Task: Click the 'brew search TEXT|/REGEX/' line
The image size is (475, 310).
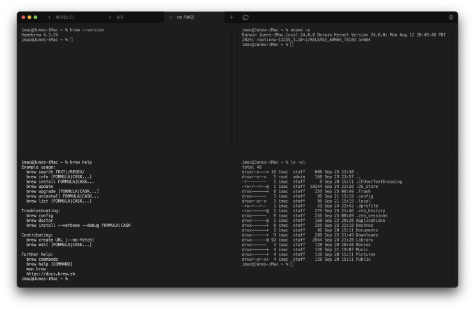Action: pos(56,172)
